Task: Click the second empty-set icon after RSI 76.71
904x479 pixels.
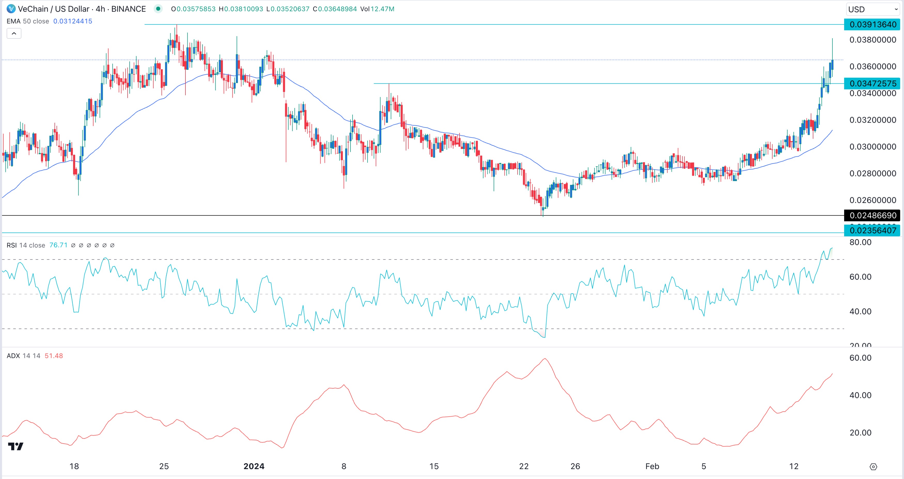Action: (81, 245)
